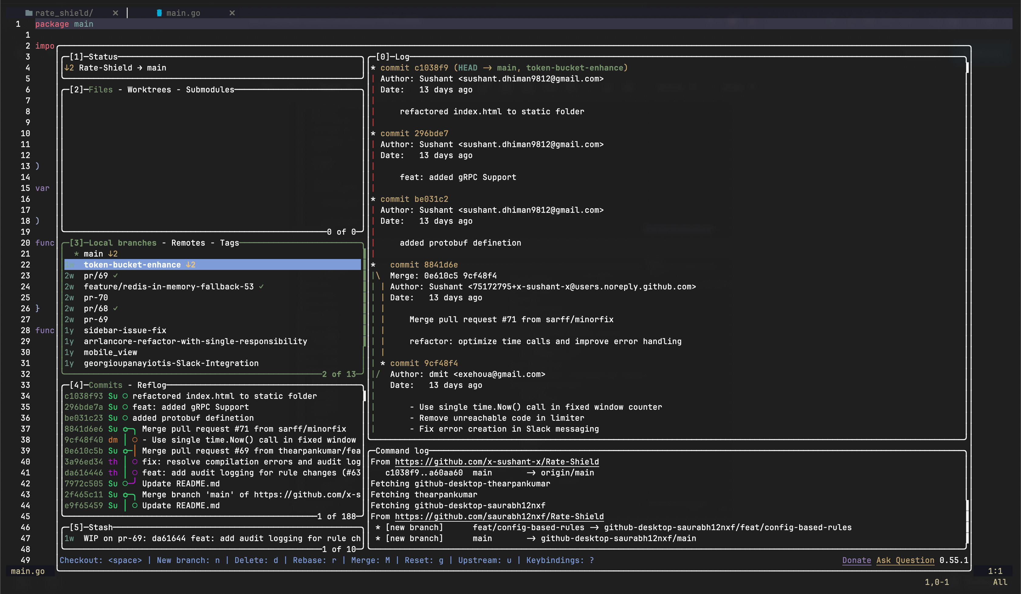Open the Tags tab in branches panel

click(x=229, y=243)
